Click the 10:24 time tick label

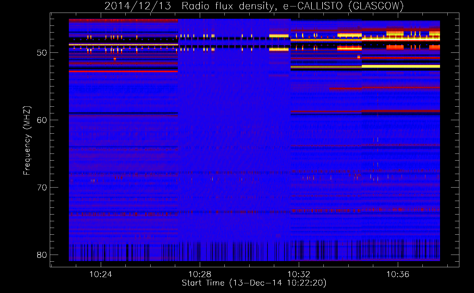(x=100, y=275)
